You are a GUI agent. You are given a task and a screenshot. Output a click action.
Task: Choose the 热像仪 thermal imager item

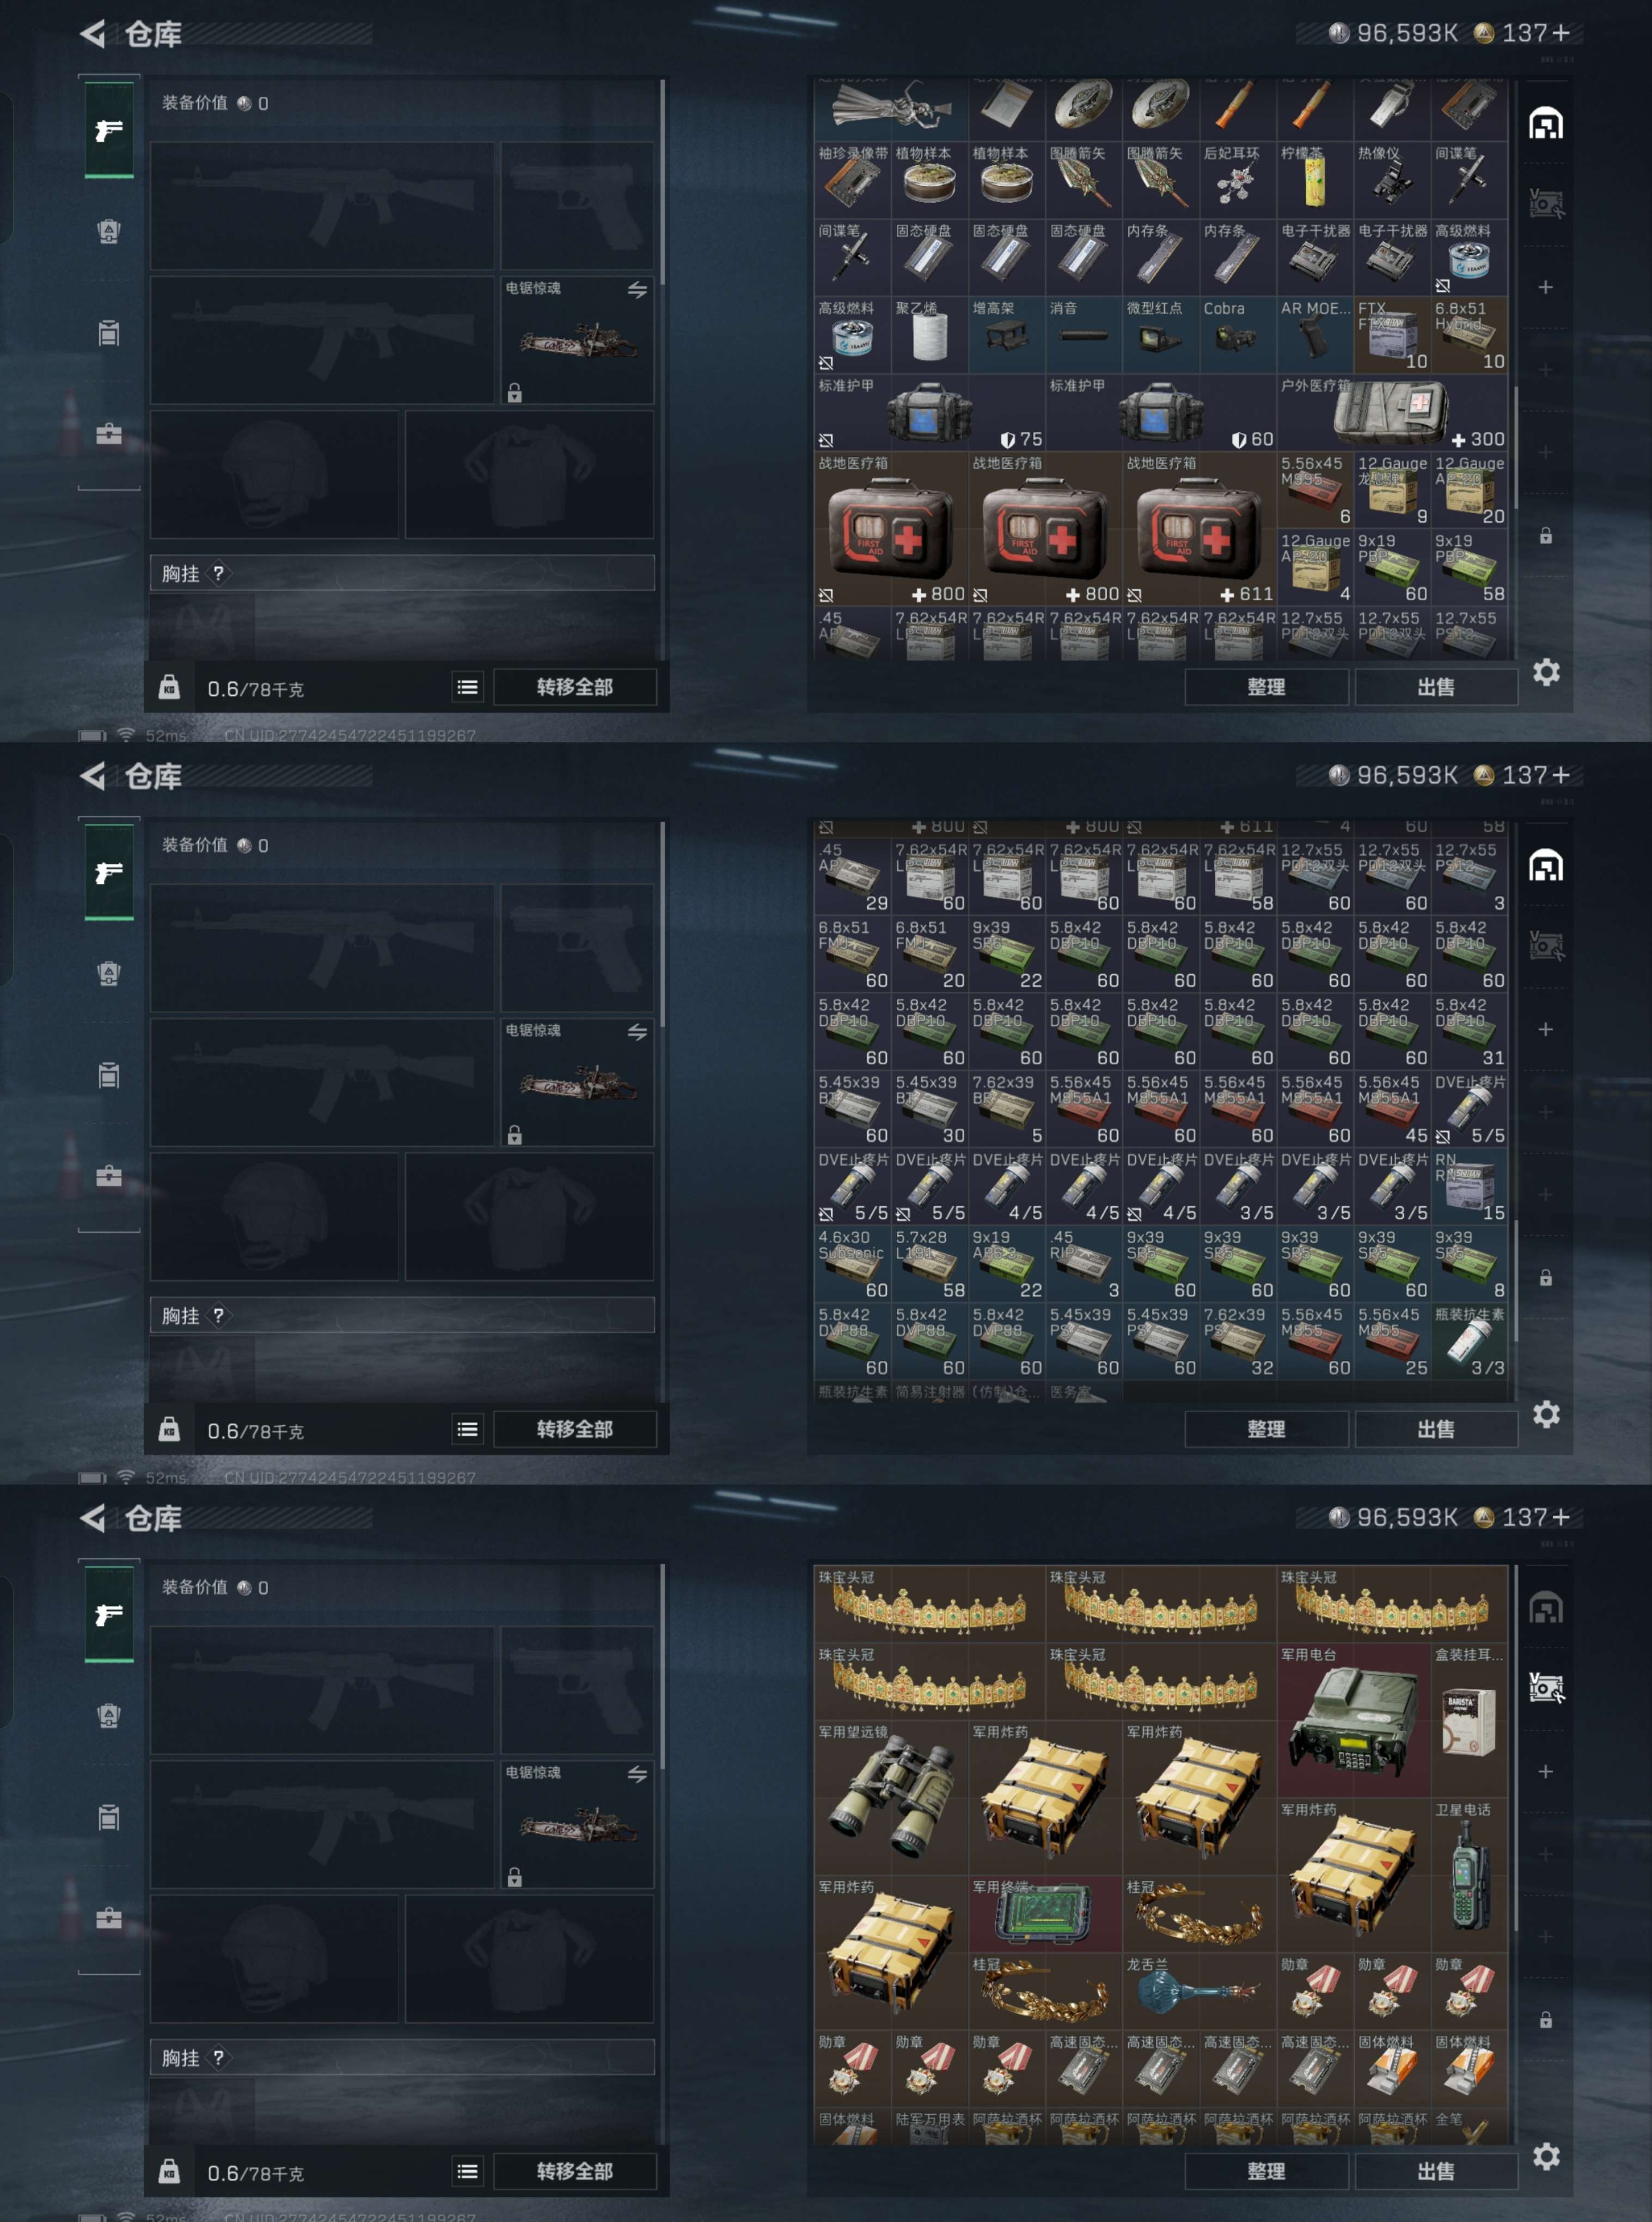(x=1392, y=180)
